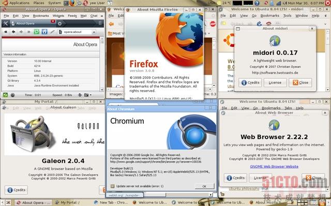
Task: Open Opera Bookmarks menu
Action: pyautogui.click(x=41, y=16)
